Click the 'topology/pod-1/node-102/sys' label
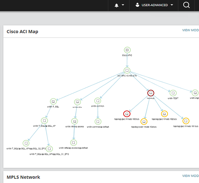The height and width of the screenshot is (183, 199). pos(164,119)
